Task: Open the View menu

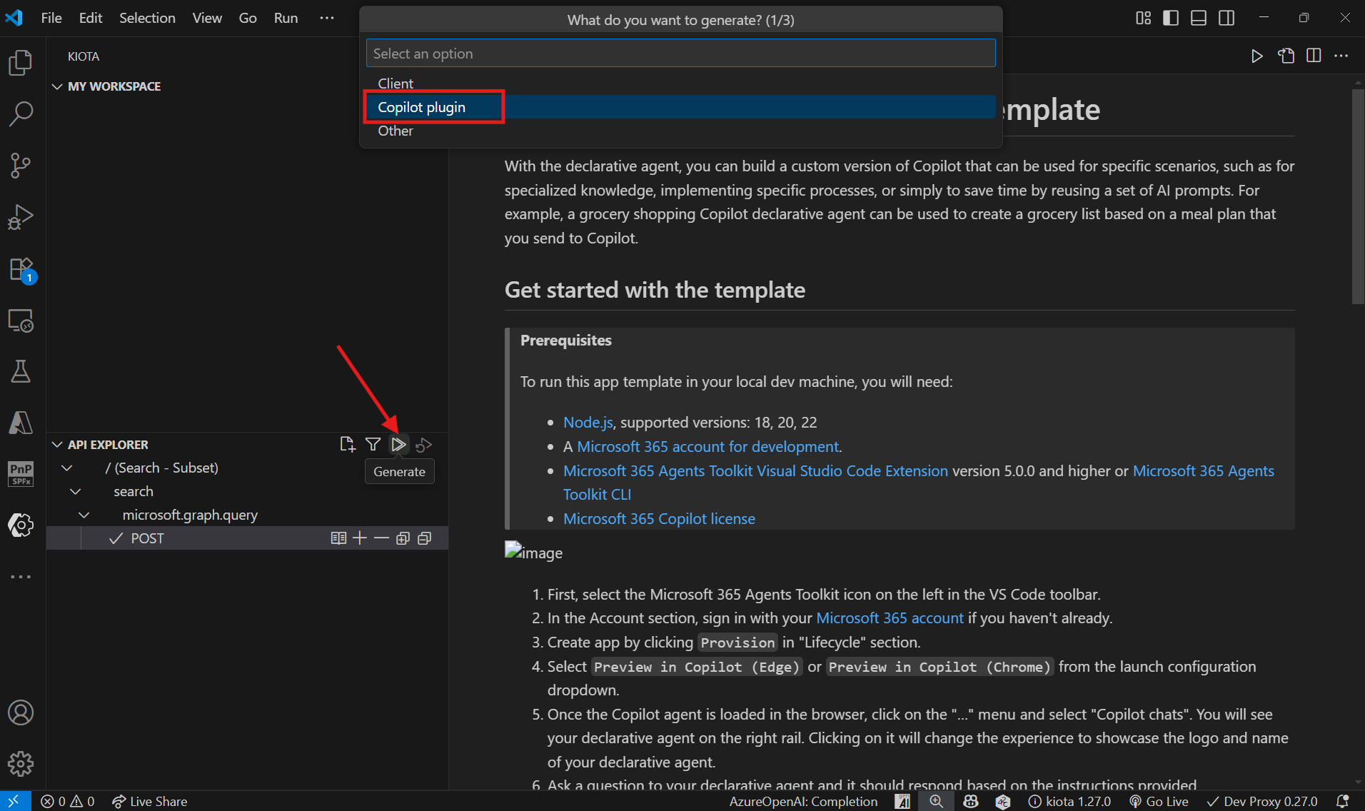Action: (x=207, y=18)
